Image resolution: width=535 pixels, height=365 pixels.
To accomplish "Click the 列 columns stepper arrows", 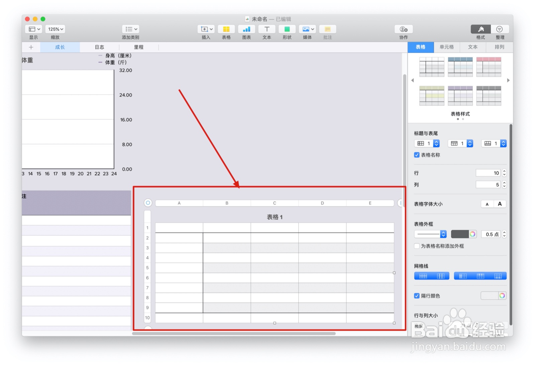I will pos(504,185).
